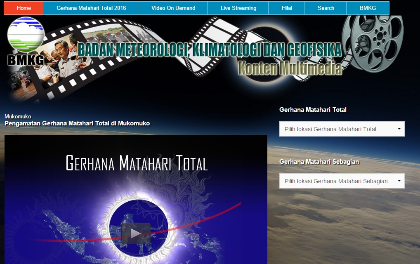
Task: Click the Badan Meteorologi, Klimatologi dan Geofisika banner title
Action: coord(210,50)
